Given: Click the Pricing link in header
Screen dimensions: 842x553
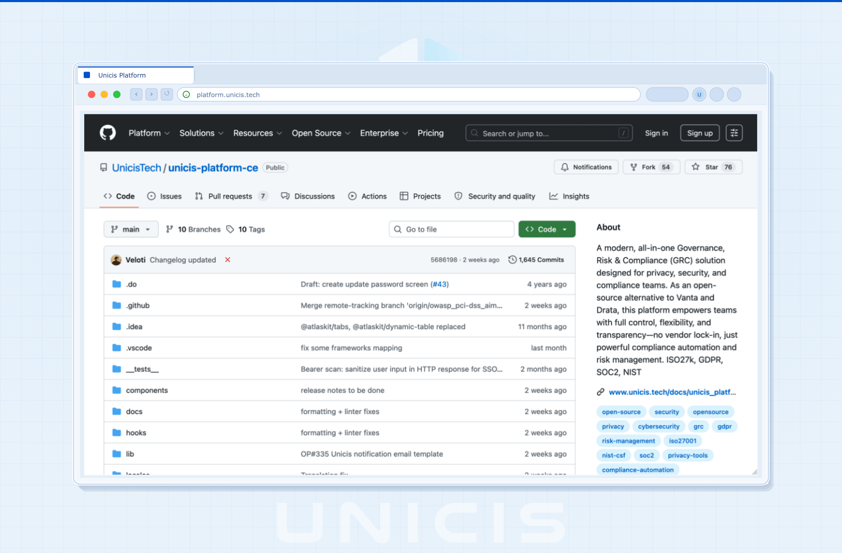Looking at the screenshot, I should pos(430,133).
